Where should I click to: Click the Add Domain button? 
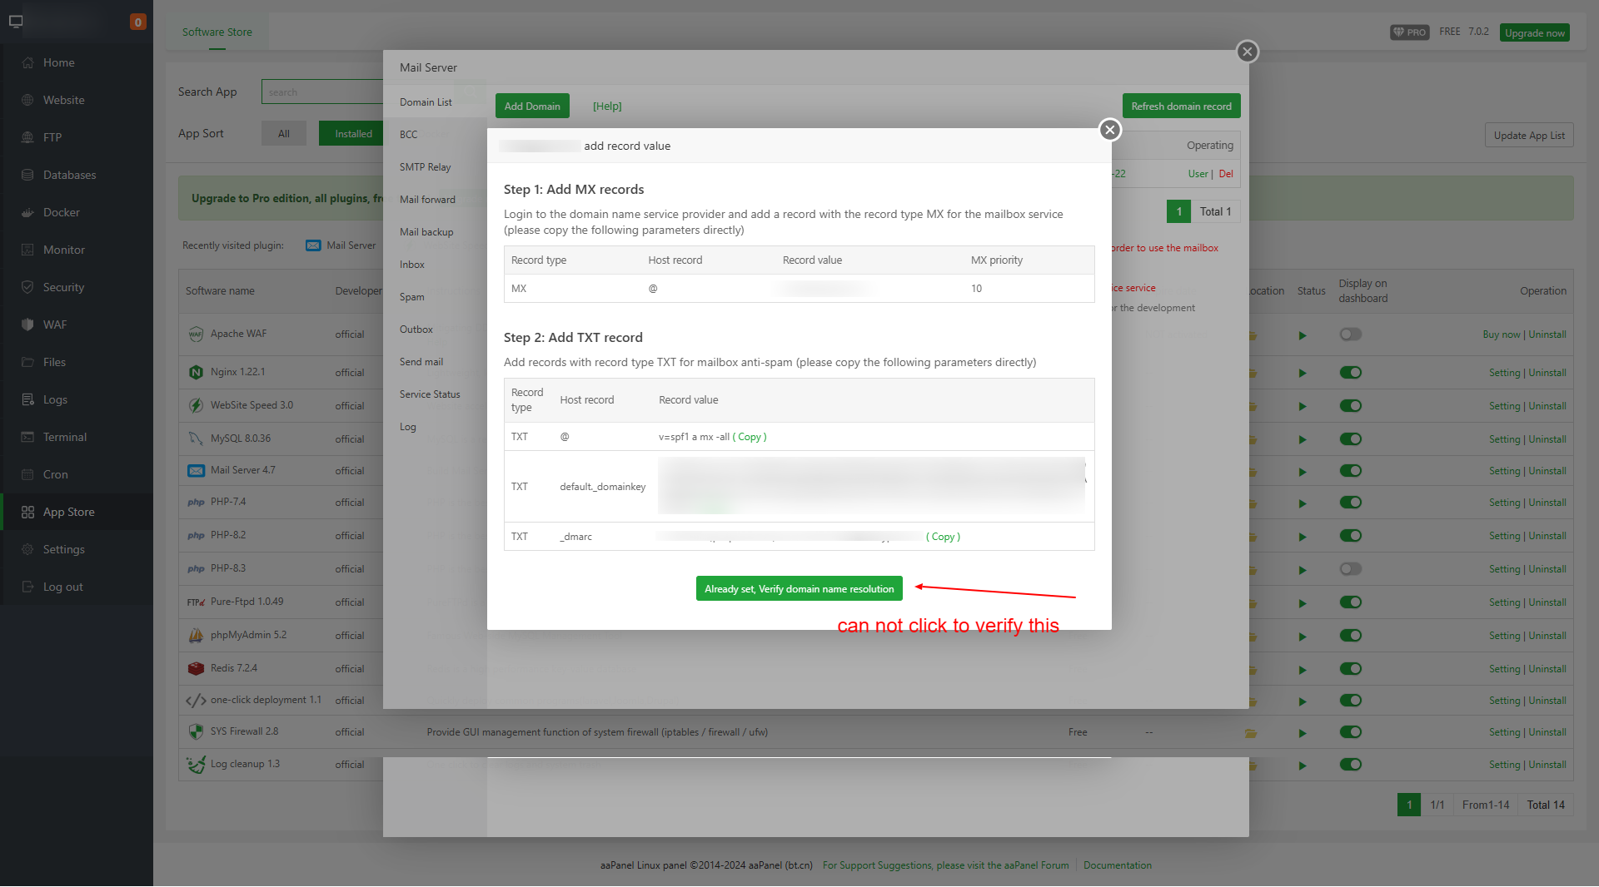pyautogui.click(x=532, y=107)
